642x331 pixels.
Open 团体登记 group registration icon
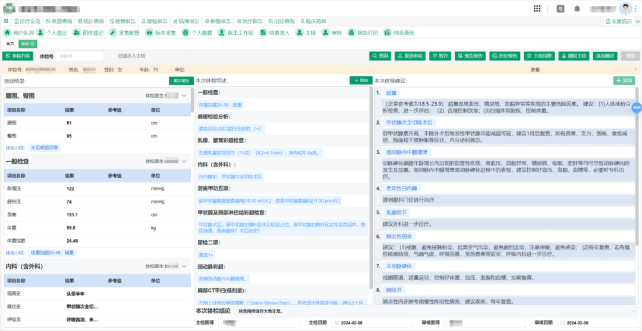[x=77, y=33]
